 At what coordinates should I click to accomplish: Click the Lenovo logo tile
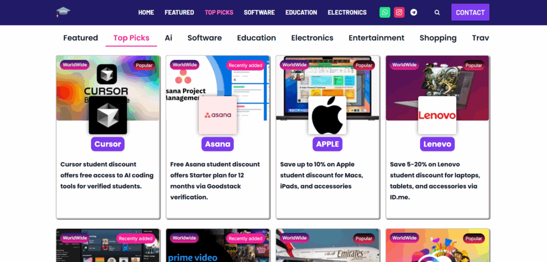437,115
